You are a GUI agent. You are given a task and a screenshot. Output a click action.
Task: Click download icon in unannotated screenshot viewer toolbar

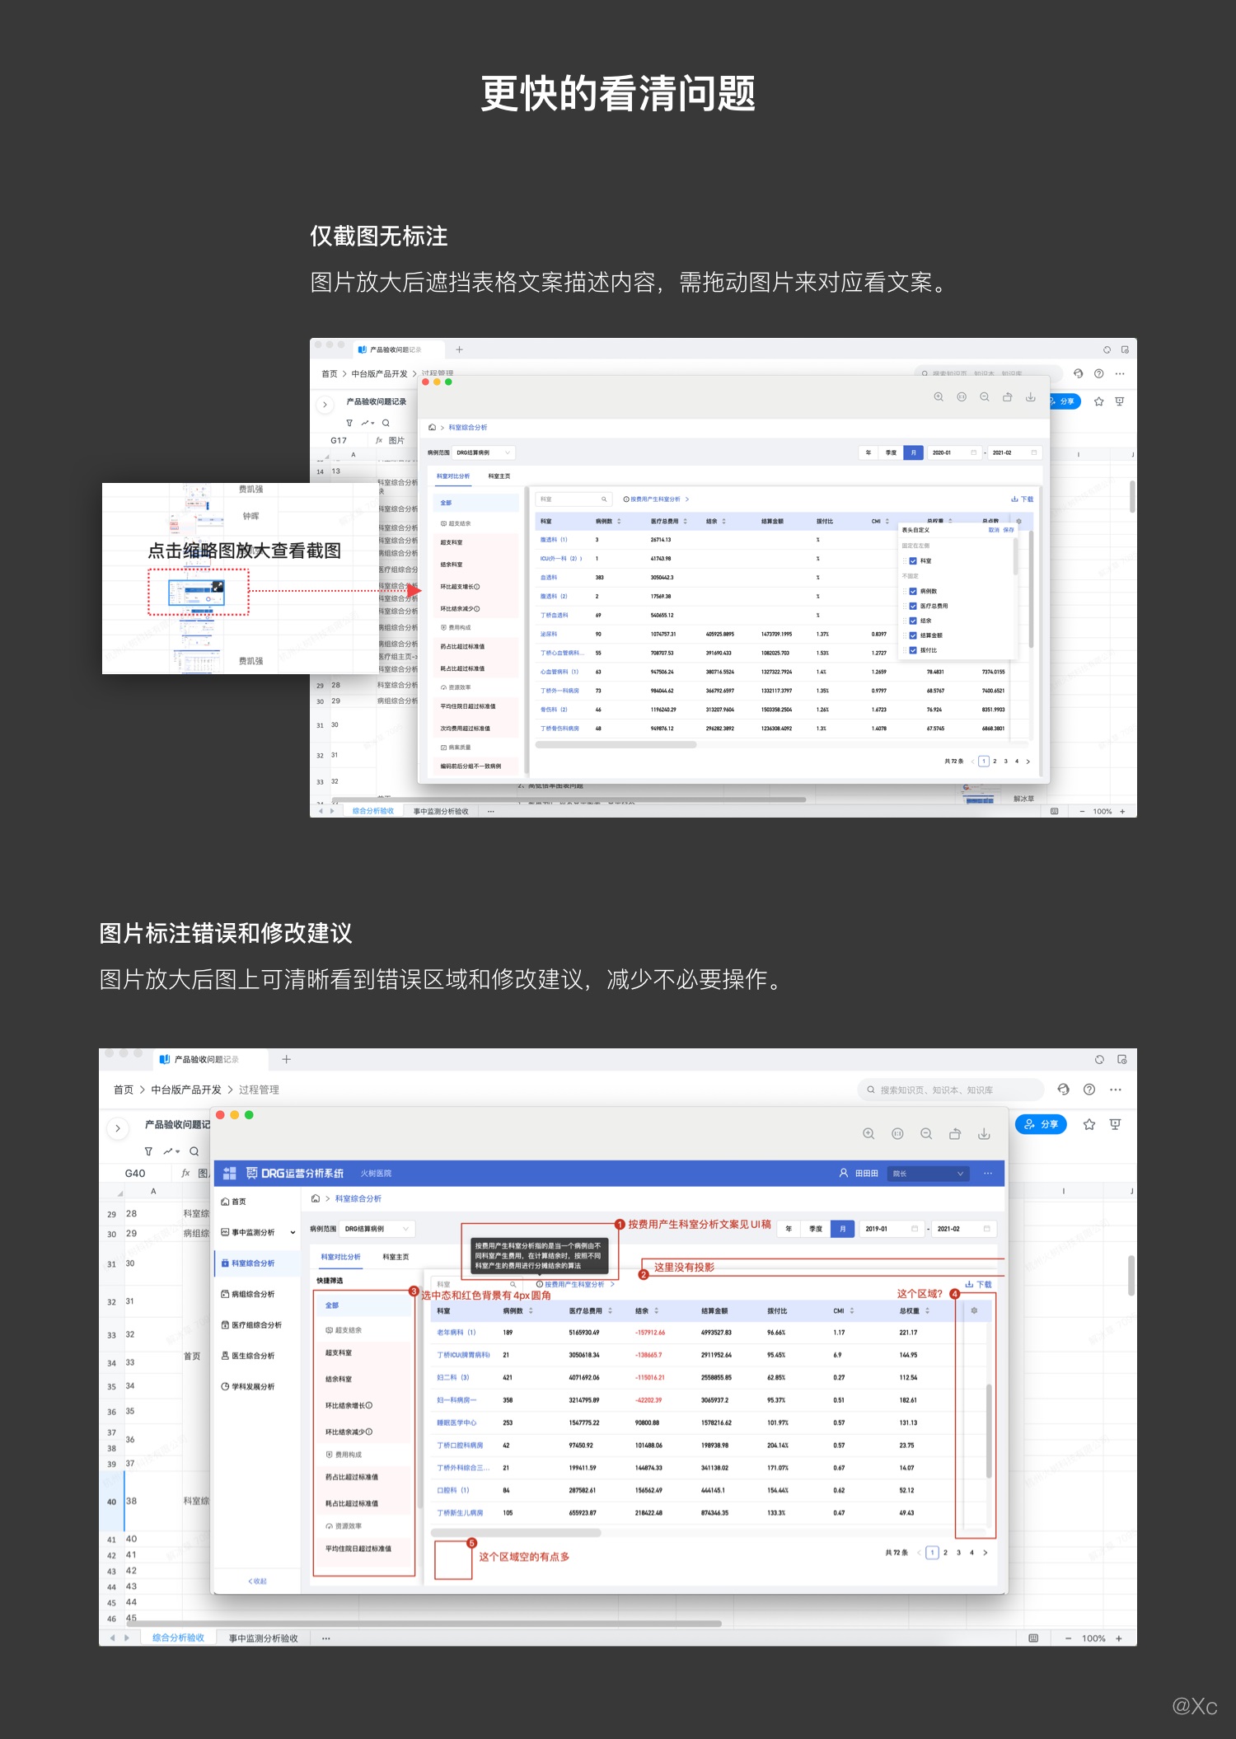pyautogui.click(x=1030, y=397)
